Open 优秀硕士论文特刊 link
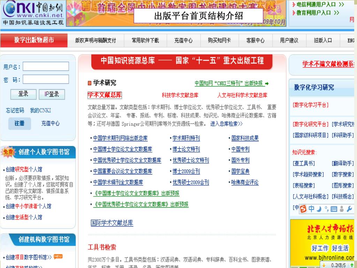The height and width of the screenshot is (268, 357). pos(191,160)
